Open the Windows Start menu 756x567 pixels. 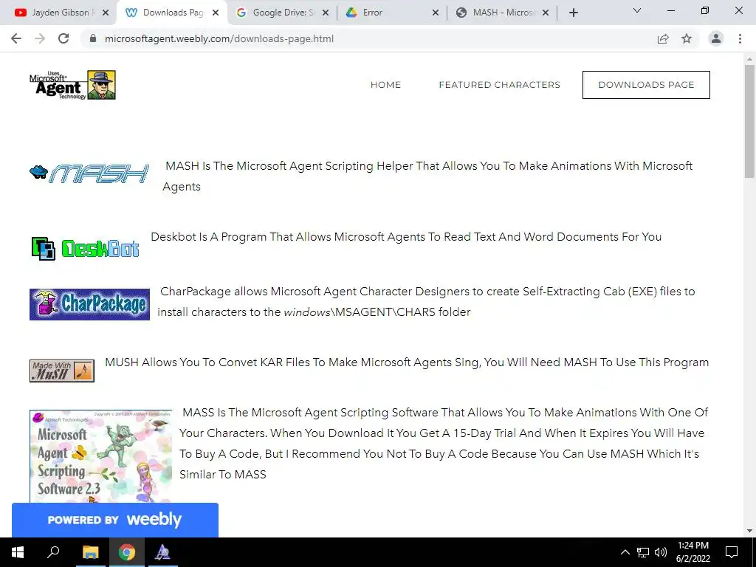tap(18, 552)
